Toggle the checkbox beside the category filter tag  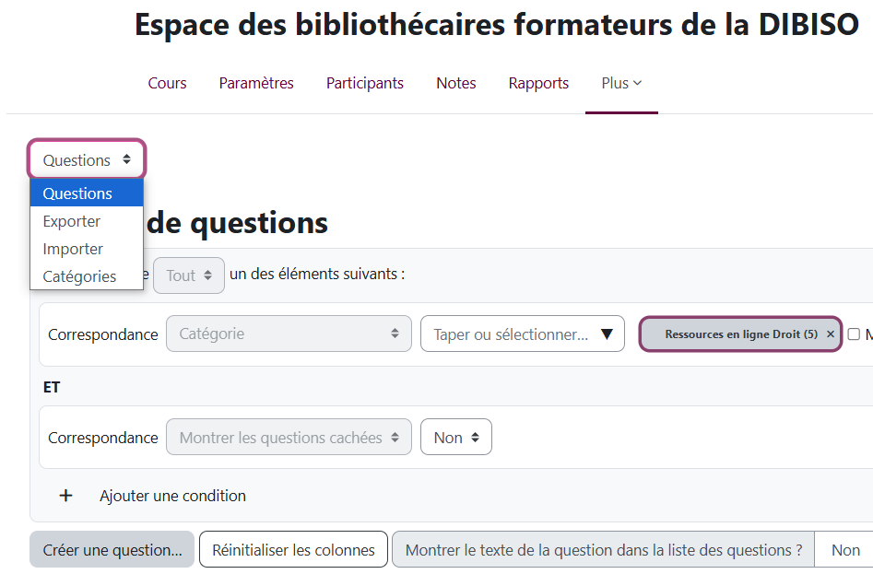click(x=854, y=334)
